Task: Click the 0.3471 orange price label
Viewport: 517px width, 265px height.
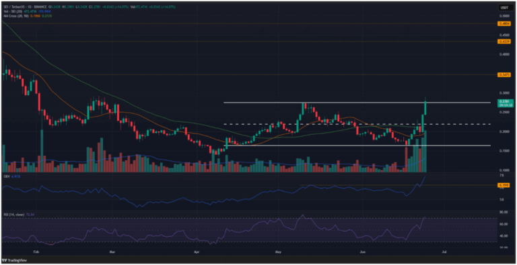Action: tap(504, 75)
